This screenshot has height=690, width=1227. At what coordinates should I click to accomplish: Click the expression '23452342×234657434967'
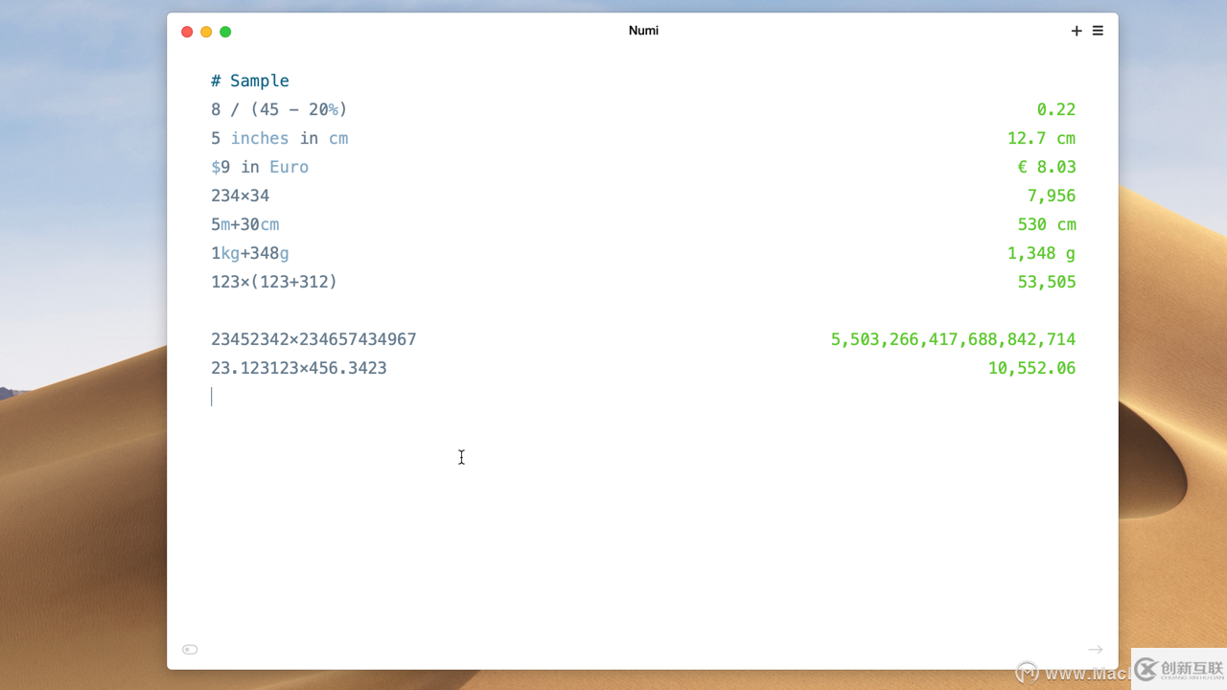313,339
